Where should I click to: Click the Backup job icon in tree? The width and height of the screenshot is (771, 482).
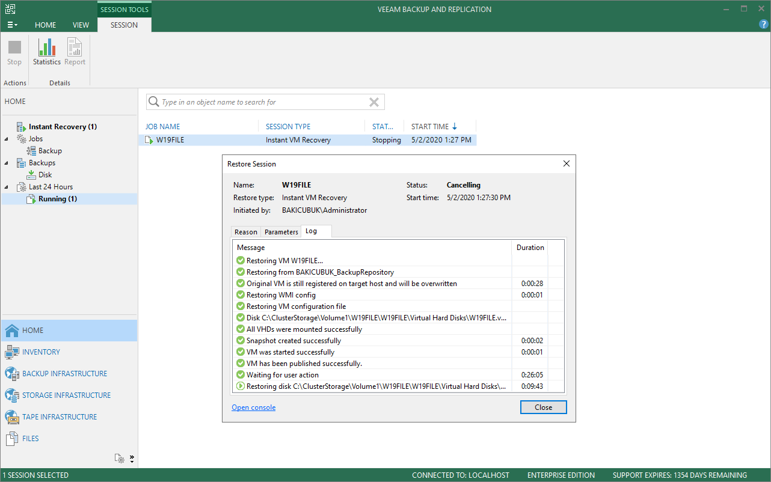click(32, 151)
